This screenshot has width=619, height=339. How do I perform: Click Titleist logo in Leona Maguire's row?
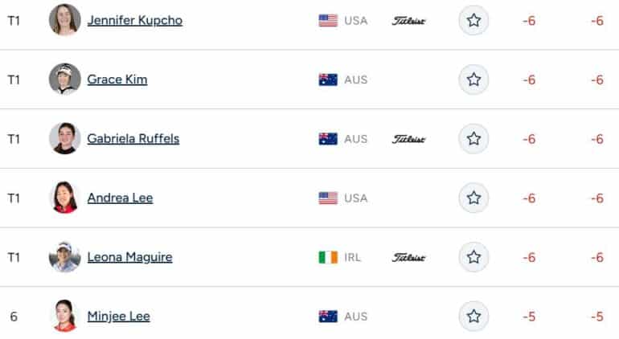point(408,258)
